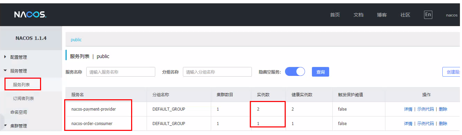The width and height of the screenshot is (462, 135).
Task: Focus the 服务名称 input field
Action: tap(121, 72)
